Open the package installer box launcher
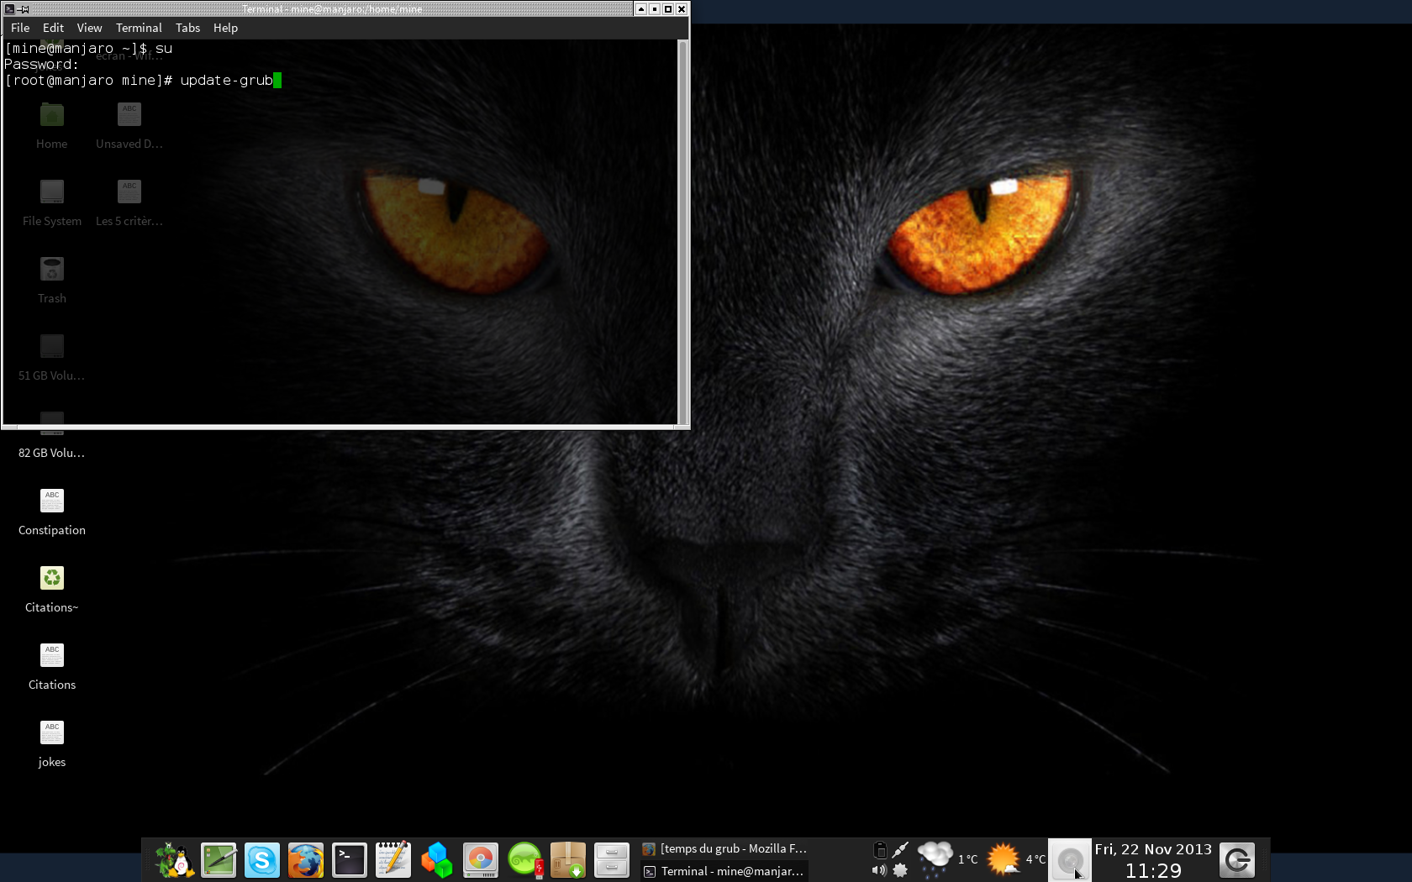Image resolution: width=1412 pixels, height=882 pixels. click(x=568, y=860)
